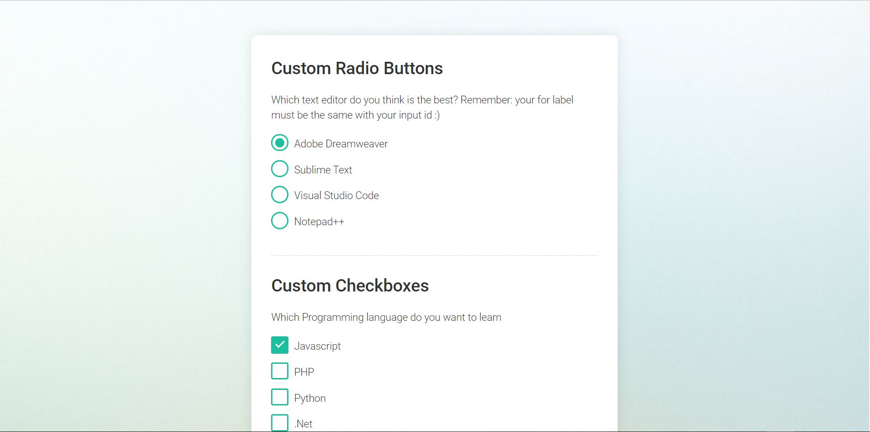
Task: Click the 'Which Programming language' question text
Action: [x=386, y=317]
